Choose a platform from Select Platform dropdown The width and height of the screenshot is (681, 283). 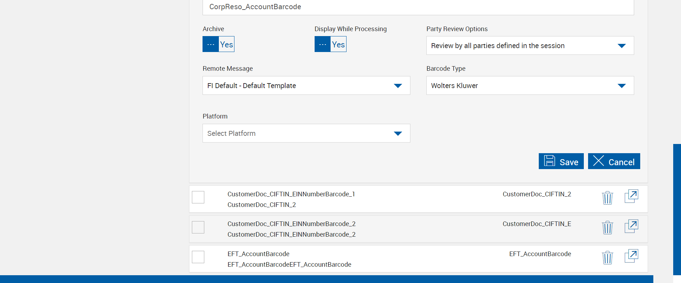306,133
